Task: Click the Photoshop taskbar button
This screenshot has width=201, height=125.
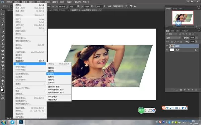Action: click(x=21, y=122)
